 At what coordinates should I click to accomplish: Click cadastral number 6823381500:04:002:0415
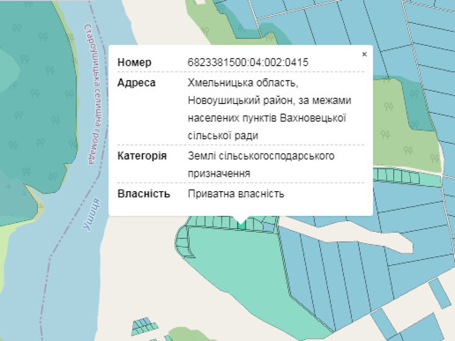(x=248, y=63)
